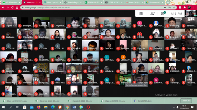Viewport: 197px width, 110px height.
Task: Click Show all downloads button
Action: (x=186, y=101)
